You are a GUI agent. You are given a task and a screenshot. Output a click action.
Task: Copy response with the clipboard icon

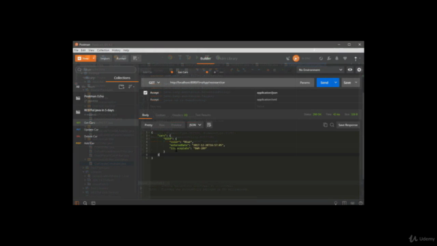tap(325, 125)
